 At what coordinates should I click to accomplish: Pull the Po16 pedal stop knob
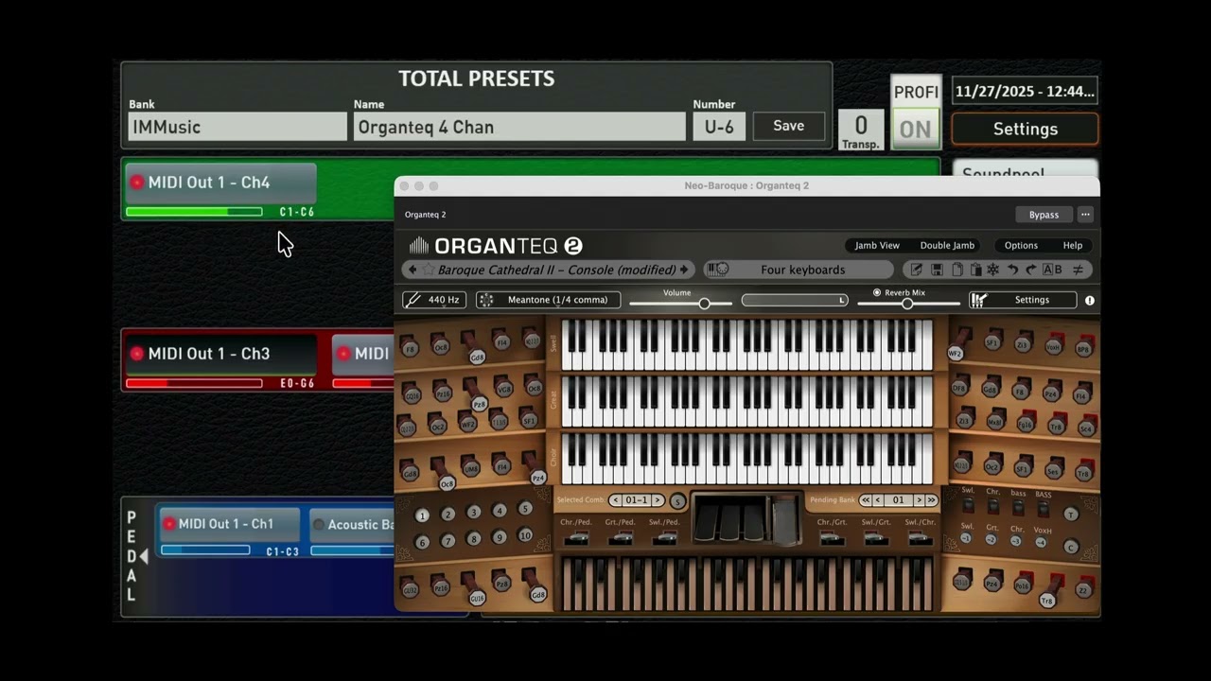click(x=1022, y=586)
